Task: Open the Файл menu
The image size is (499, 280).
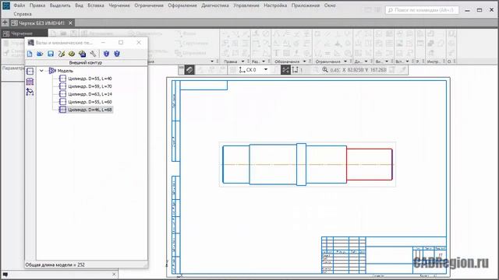Action: 19,5
